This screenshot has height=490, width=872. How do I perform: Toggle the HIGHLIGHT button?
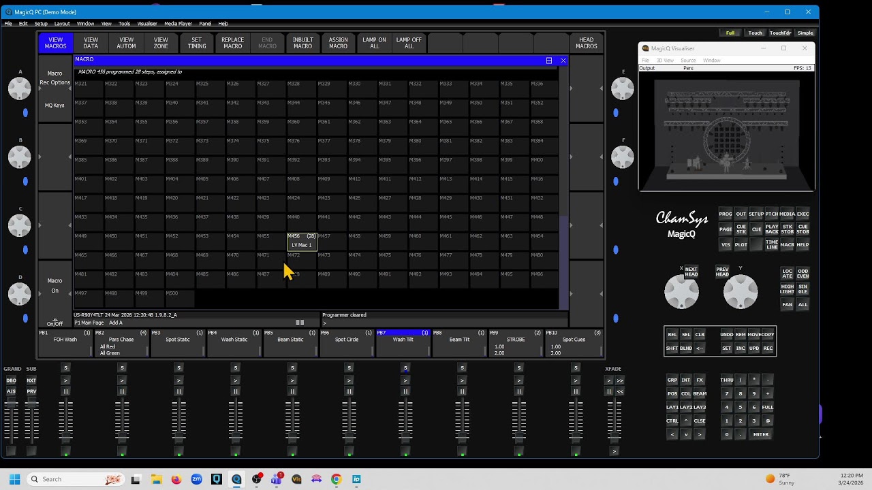click(x=787, y=289)
